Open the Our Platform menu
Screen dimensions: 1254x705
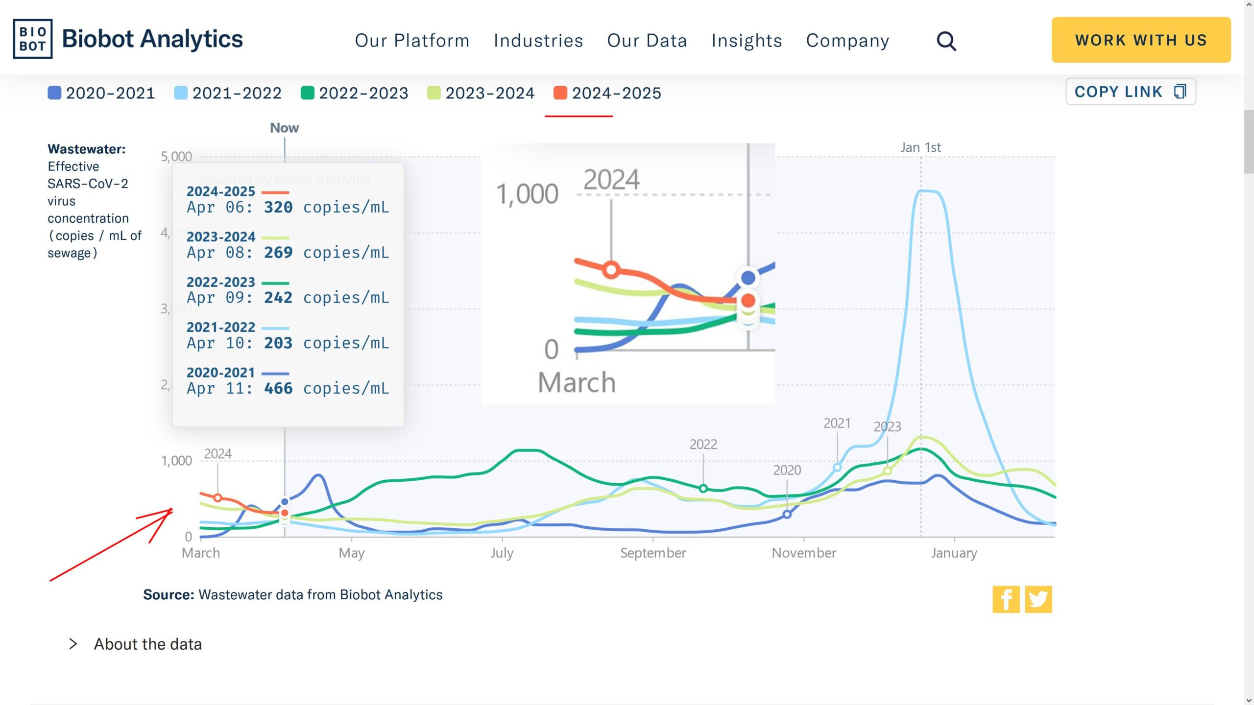412,41
